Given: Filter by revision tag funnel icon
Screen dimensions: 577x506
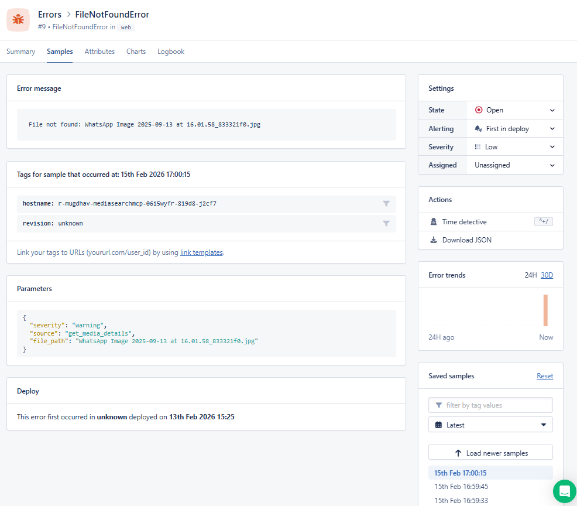Looking at the screenshot, I should click(386, 224).
